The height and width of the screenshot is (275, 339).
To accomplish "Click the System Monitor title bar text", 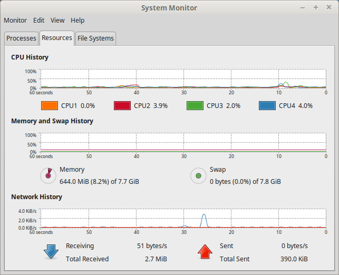I will [169, 8].
